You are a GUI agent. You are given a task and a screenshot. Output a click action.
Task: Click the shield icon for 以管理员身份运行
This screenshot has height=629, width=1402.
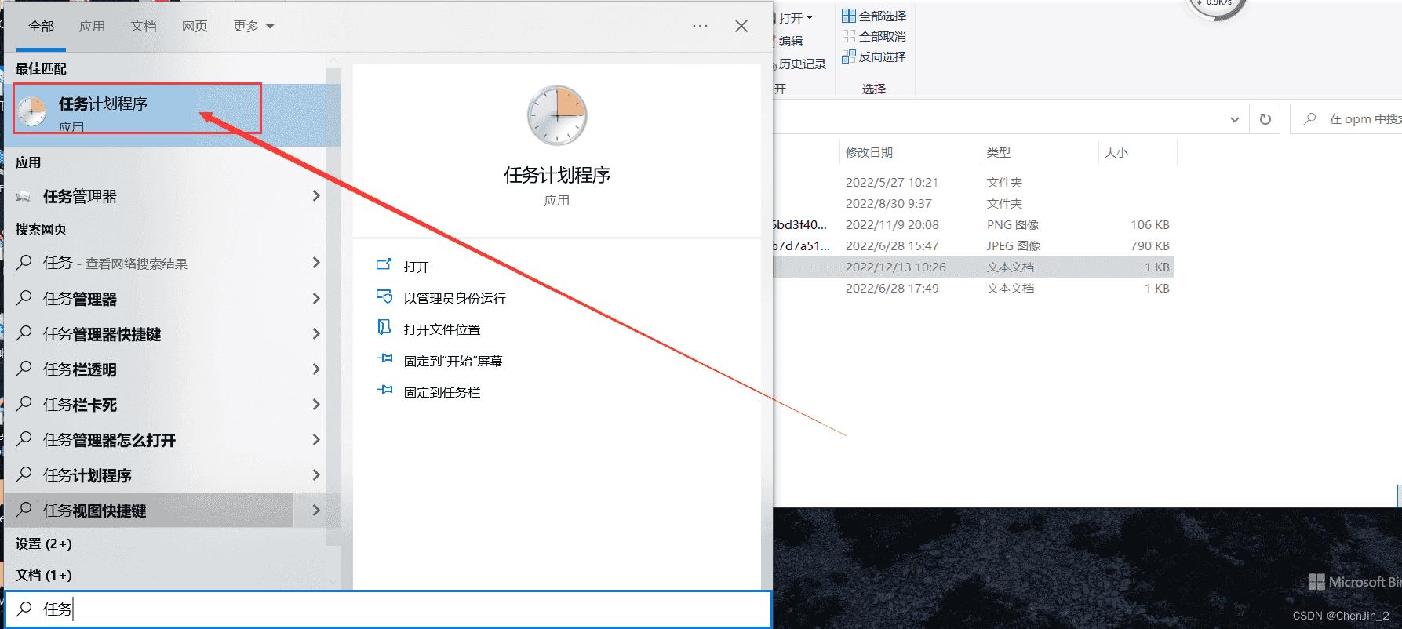tap(384, 296)
